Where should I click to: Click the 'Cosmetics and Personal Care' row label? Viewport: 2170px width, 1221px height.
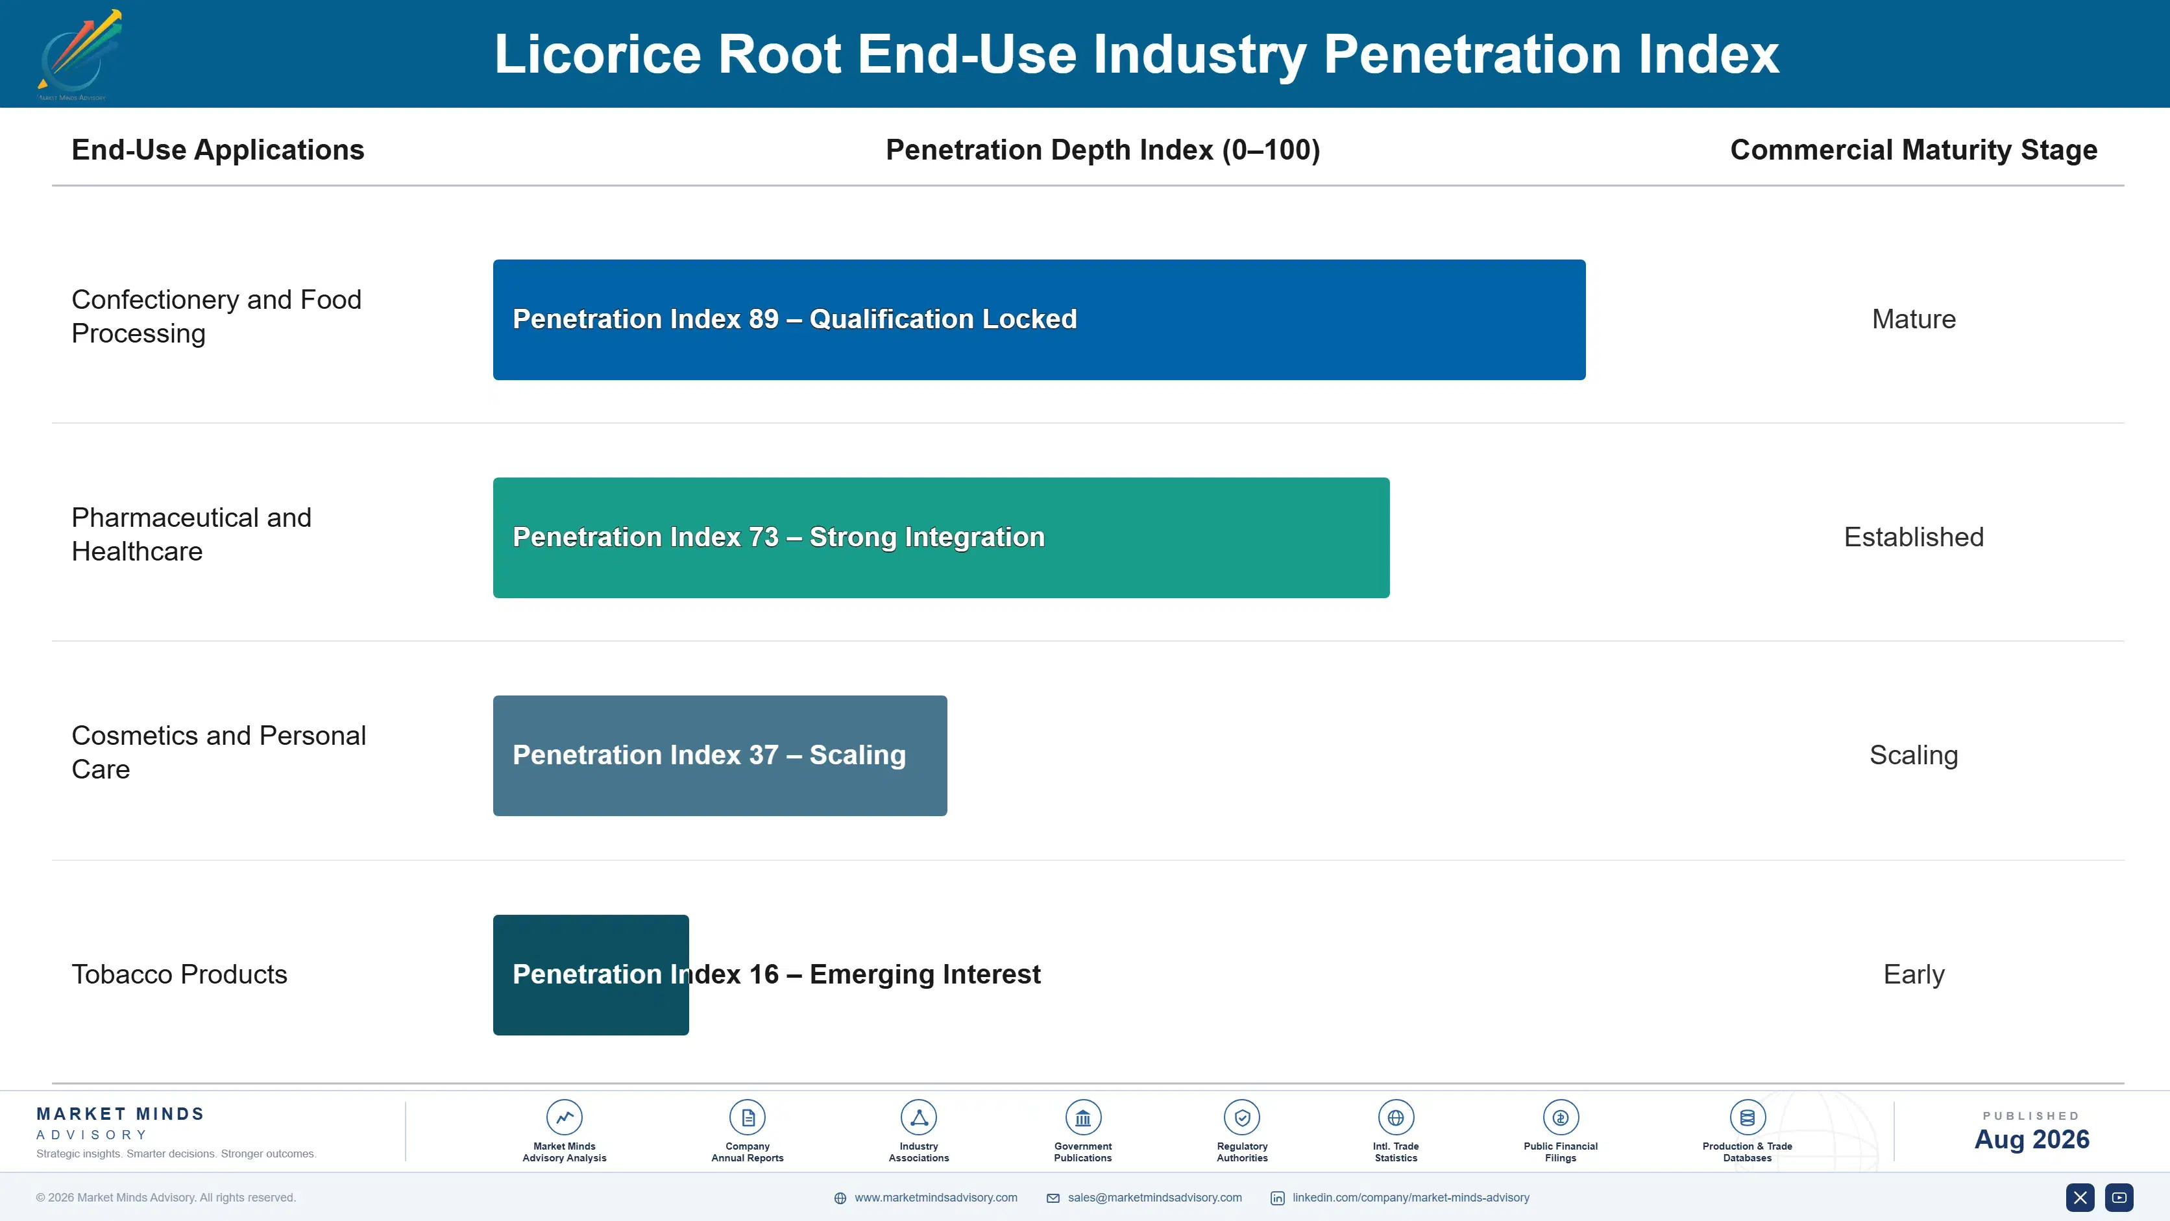tap(219, 752)
